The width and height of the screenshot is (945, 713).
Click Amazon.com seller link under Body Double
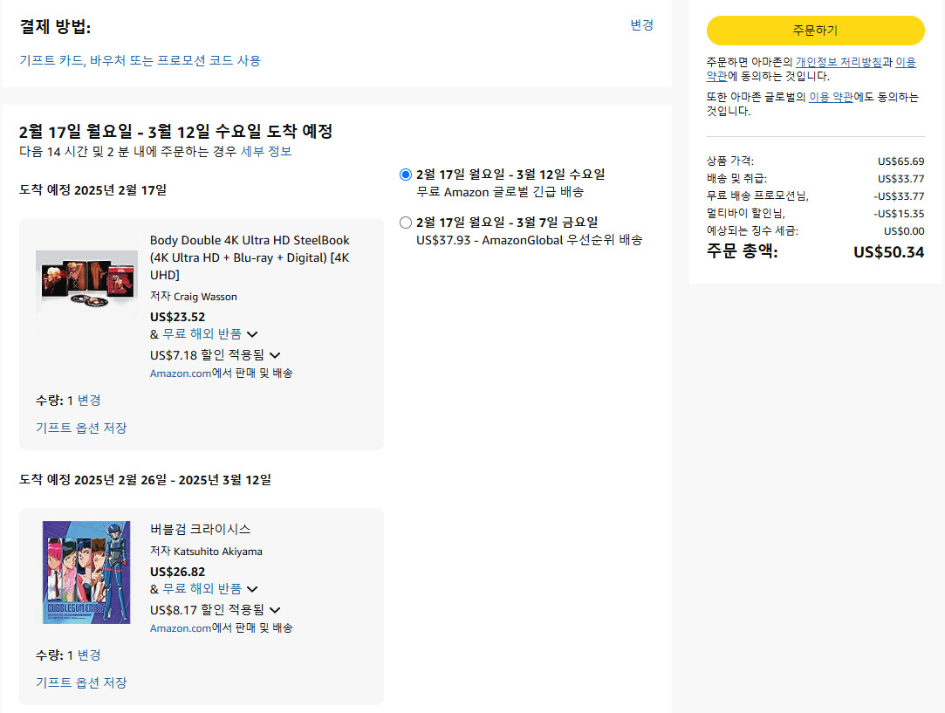(181, 374)
